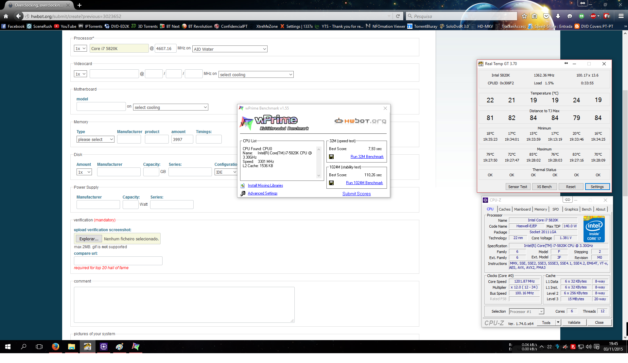Screen dimensions: 628x363
Task: Open the videocard count 1x dropdown
Action: point(80,74)
